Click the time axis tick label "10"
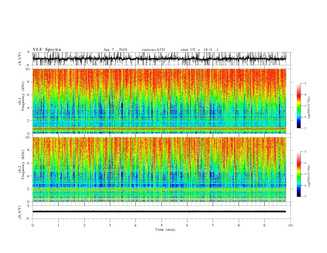Image resolution: width=327 pixels, height=253 pixels. [x=290, y=225]
